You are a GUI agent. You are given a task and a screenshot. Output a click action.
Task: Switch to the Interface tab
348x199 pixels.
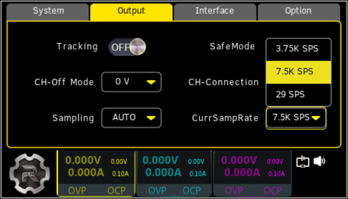215,12
